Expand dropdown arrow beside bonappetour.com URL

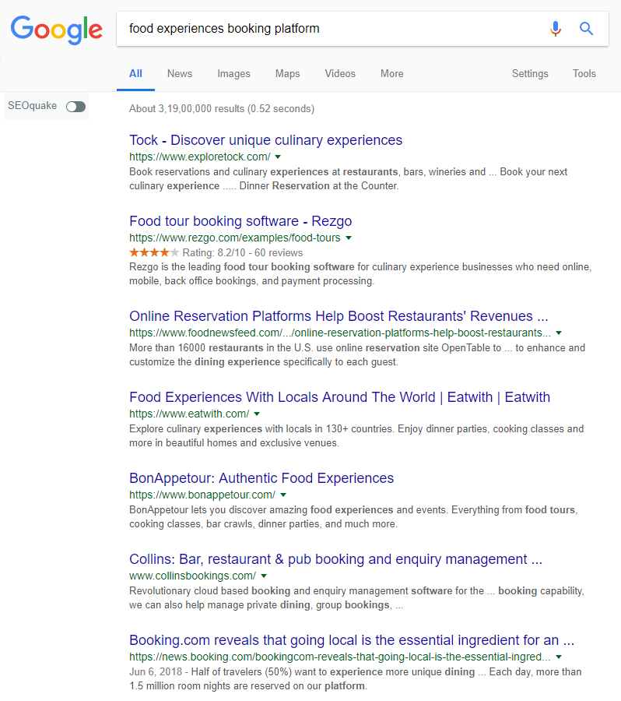(x=282, y=495)
